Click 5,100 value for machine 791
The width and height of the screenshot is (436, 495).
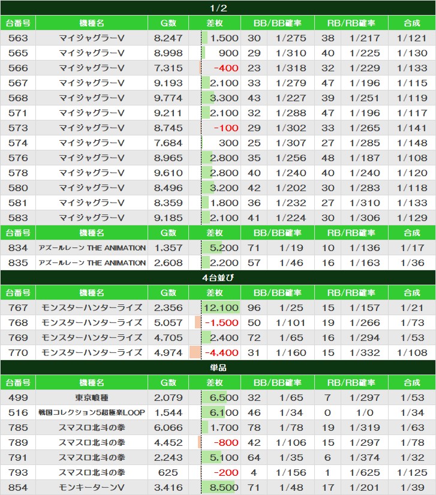pos(224,458)
